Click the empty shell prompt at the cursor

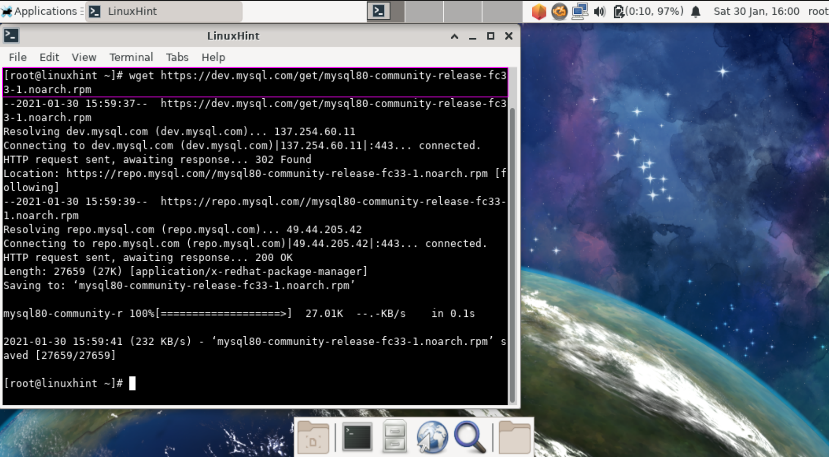click(69, 383)
